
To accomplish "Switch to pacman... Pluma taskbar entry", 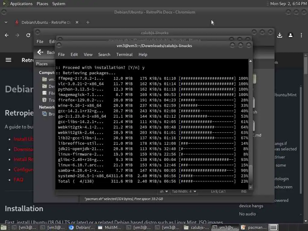I will pyautogui.click(x=254, y=227).
